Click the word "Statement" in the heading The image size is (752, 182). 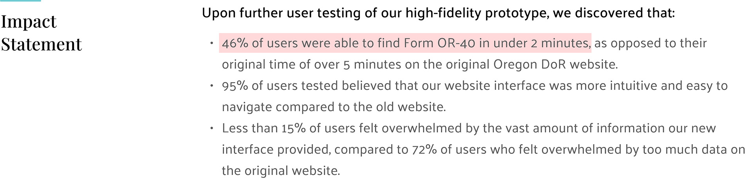(x=41, y=44)
